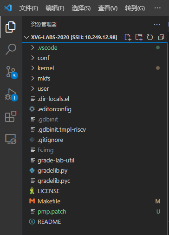Open Source Control with 5 changes
This screenshot has height=235, width=169.
[x=12, y=72]
